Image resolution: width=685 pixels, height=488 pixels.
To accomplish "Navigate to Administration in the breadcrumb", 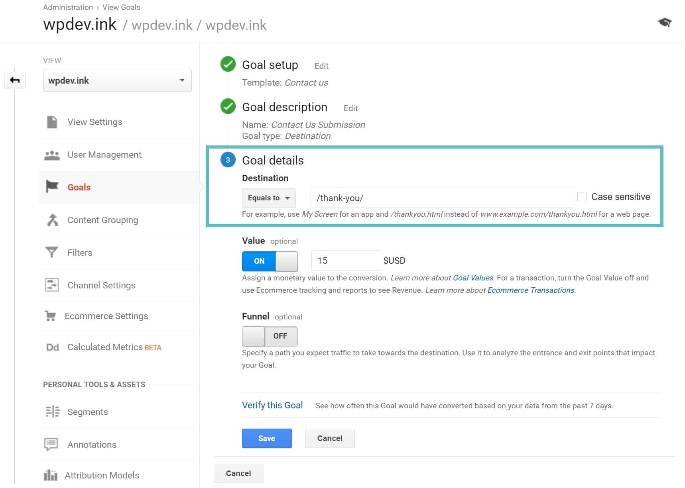I will (x=67, y=7).
